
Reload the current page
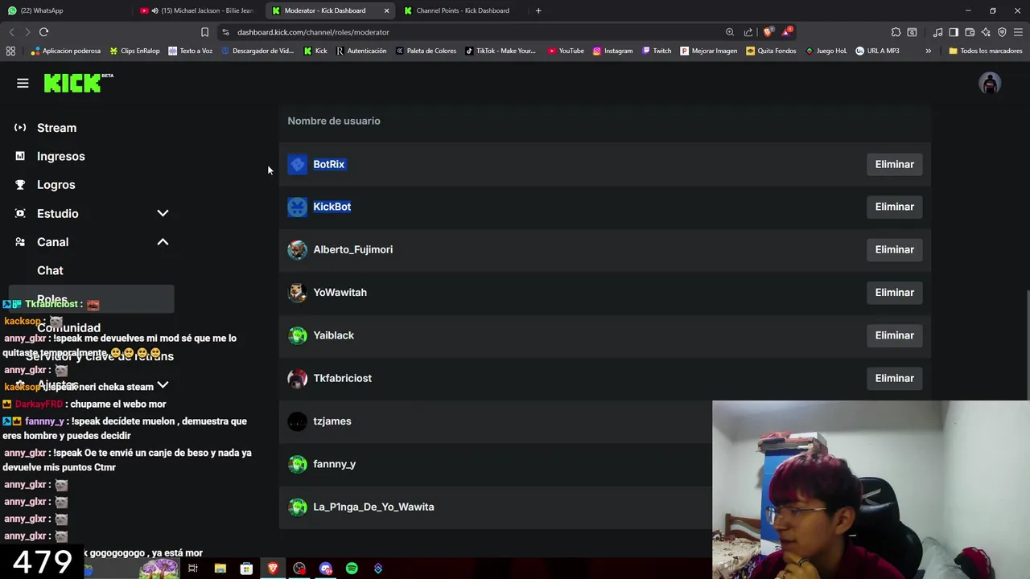[43, 32]
